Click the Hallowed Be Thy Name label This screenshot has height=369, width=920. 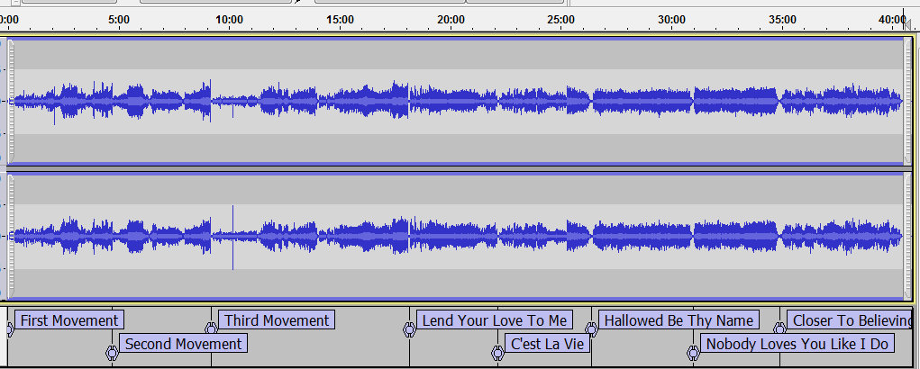pyautogui.click(x=679, y=320)
